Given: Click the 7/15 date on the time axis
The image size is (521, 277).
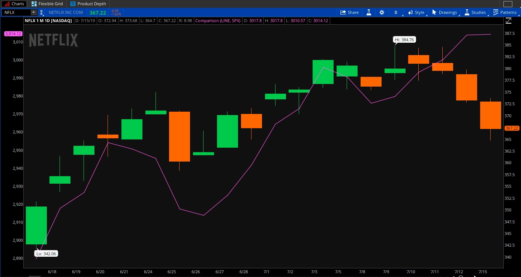Looking at the screenshot, I should coord(482,271).
